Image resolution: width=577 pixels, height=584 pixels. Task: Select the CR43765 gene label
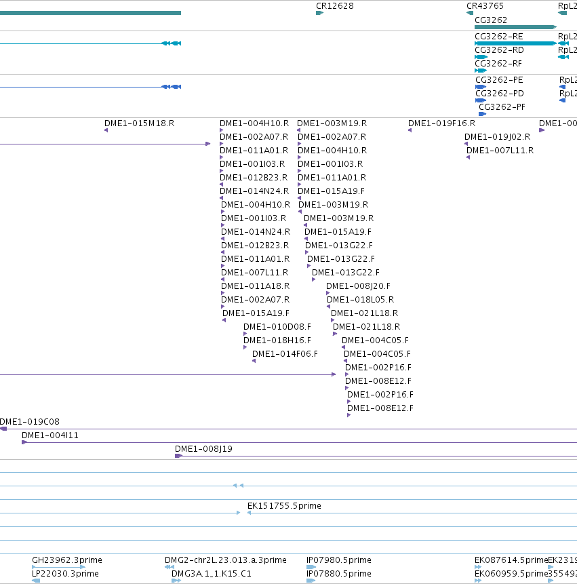(x=485, y=6)
